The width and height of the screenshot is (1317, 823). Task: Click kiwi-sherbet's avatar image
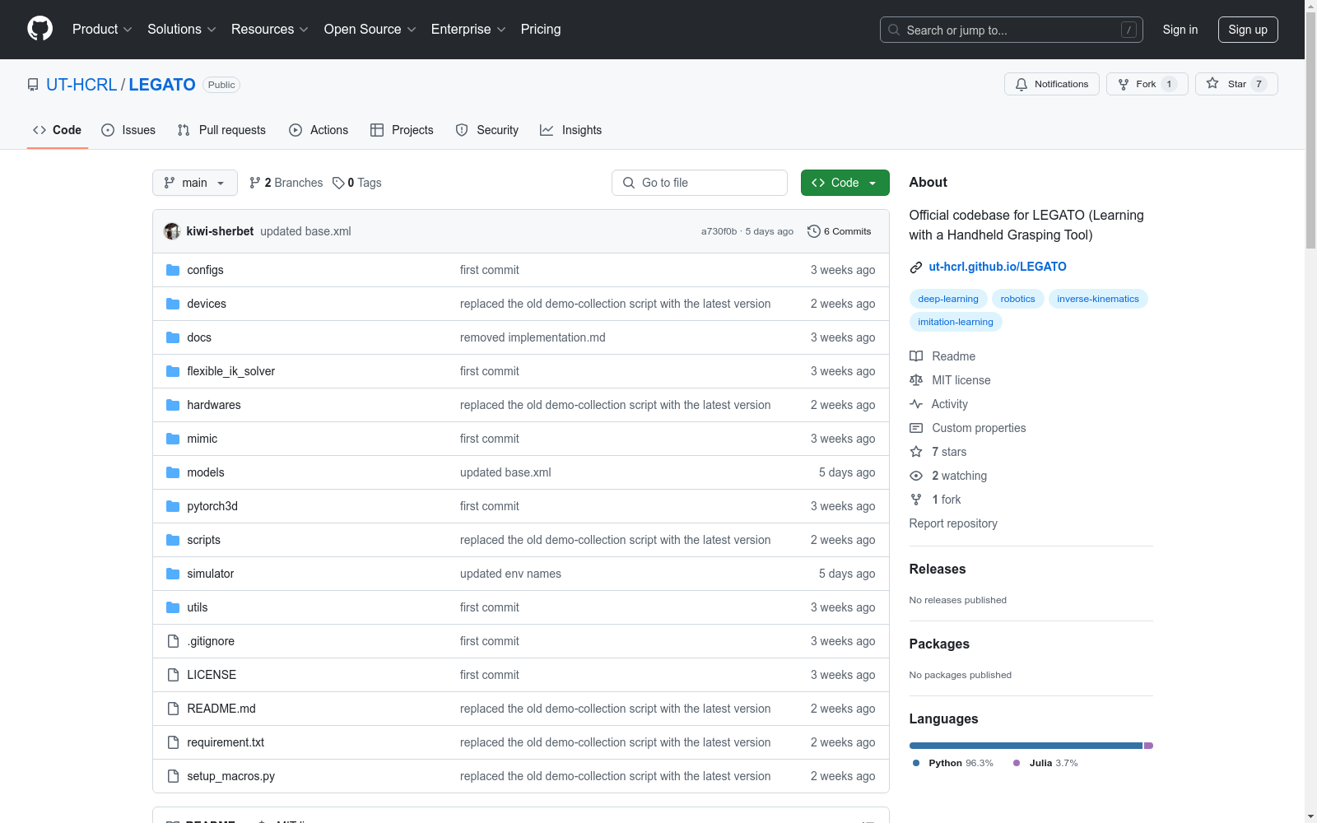172,231
